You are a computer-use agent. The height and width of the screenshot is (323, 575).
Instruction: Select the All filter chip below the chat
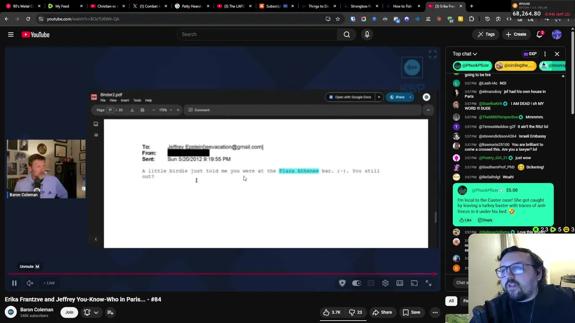[451, 301]
